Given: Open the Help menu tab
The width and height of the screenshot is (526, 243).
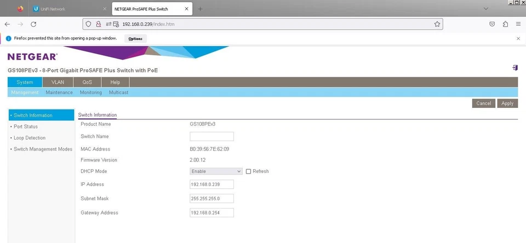Looking at the screenshot, I should tap(115, 82).
